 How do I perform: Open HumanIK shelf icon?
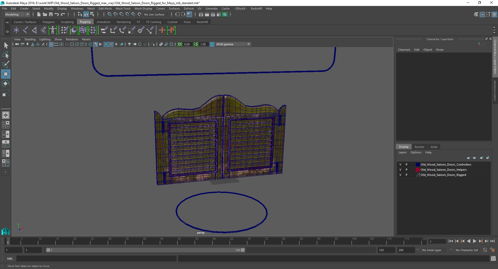click(53, 30)
